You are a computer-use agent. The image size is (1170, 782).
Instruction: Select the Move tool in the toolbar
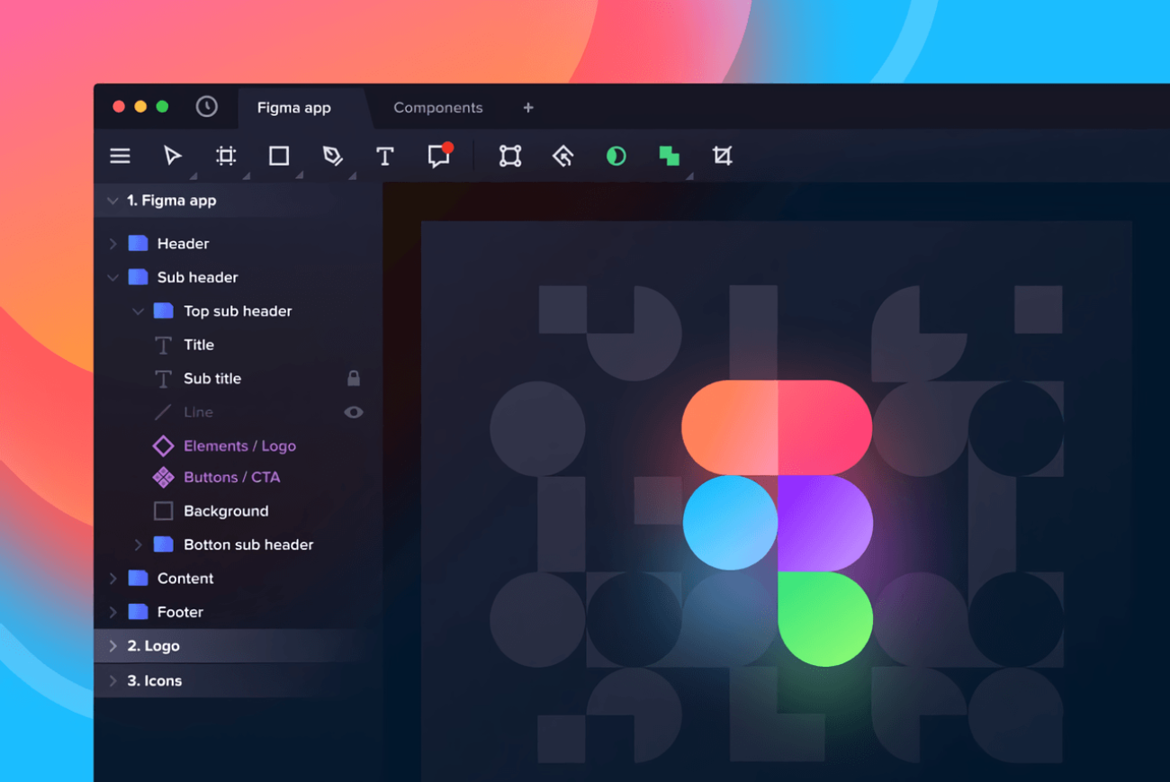point(173,156)
